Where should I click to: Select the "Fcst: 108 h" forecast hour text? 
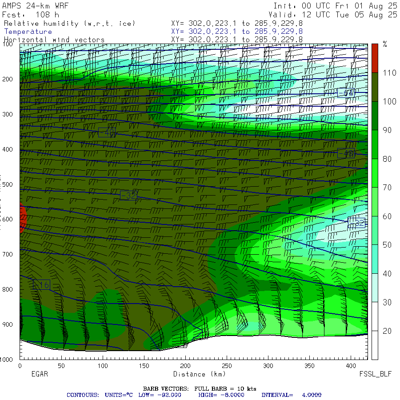pyautogui.click(x=31, y=15)
